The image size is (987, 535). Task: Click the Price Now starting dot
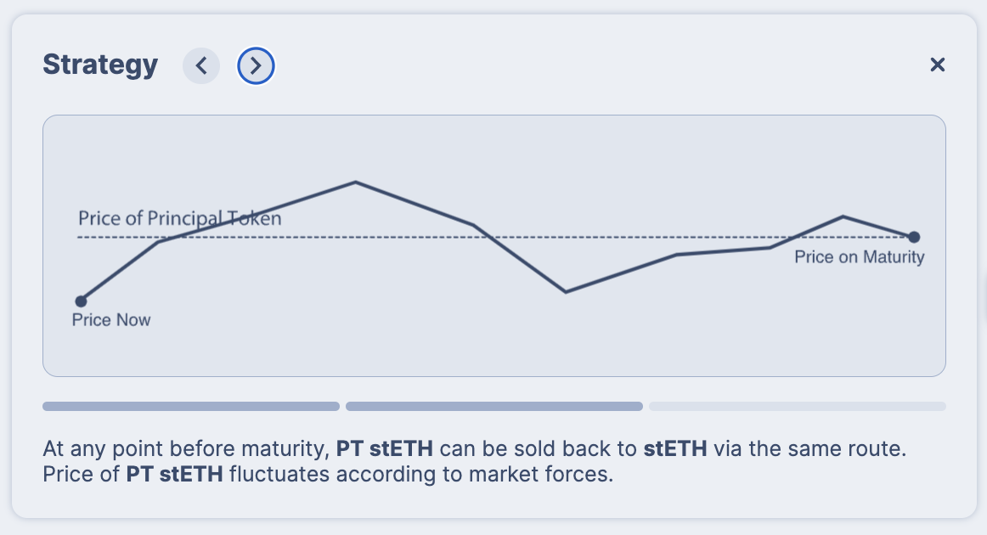pos(81,301)
